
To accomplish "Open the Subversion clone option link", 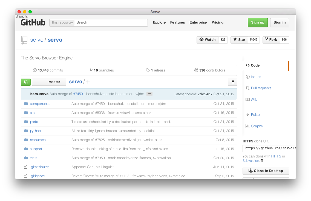I will click(251, 161).
